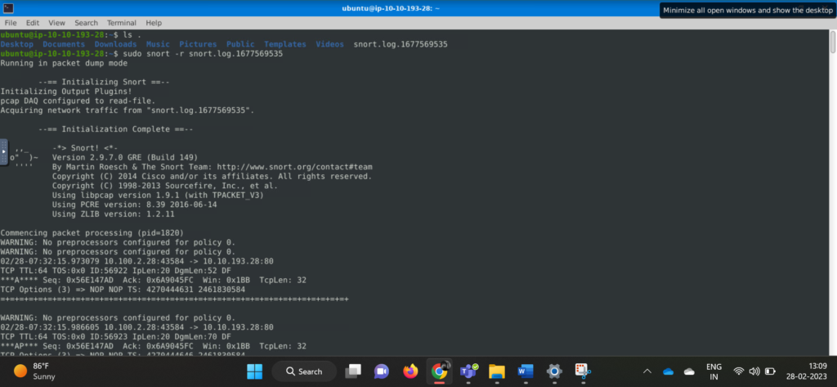Open the Help menu
The height and width of the screenshot is (387, 837).
(x=154, y=23)
